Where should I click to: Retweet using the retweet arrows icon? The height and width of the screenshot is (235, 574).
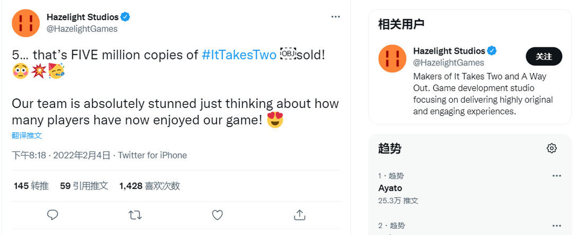(x=135, y=215)
